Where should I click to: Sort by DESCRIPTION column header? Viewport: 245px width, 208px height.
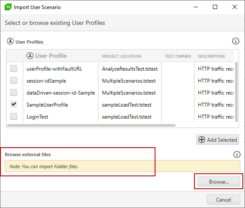tap(211, 56)
